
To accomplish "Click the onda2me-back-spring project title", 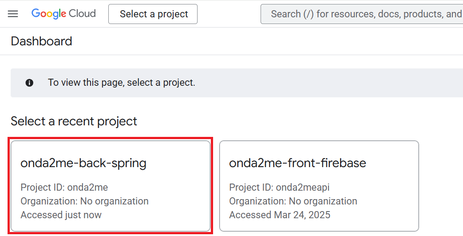I will point(83,164).
